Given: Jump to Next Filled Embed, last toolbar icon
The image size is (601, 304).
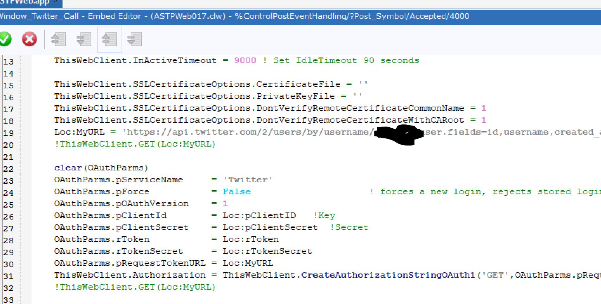Looking at the screenshot, I should (135, 39).
